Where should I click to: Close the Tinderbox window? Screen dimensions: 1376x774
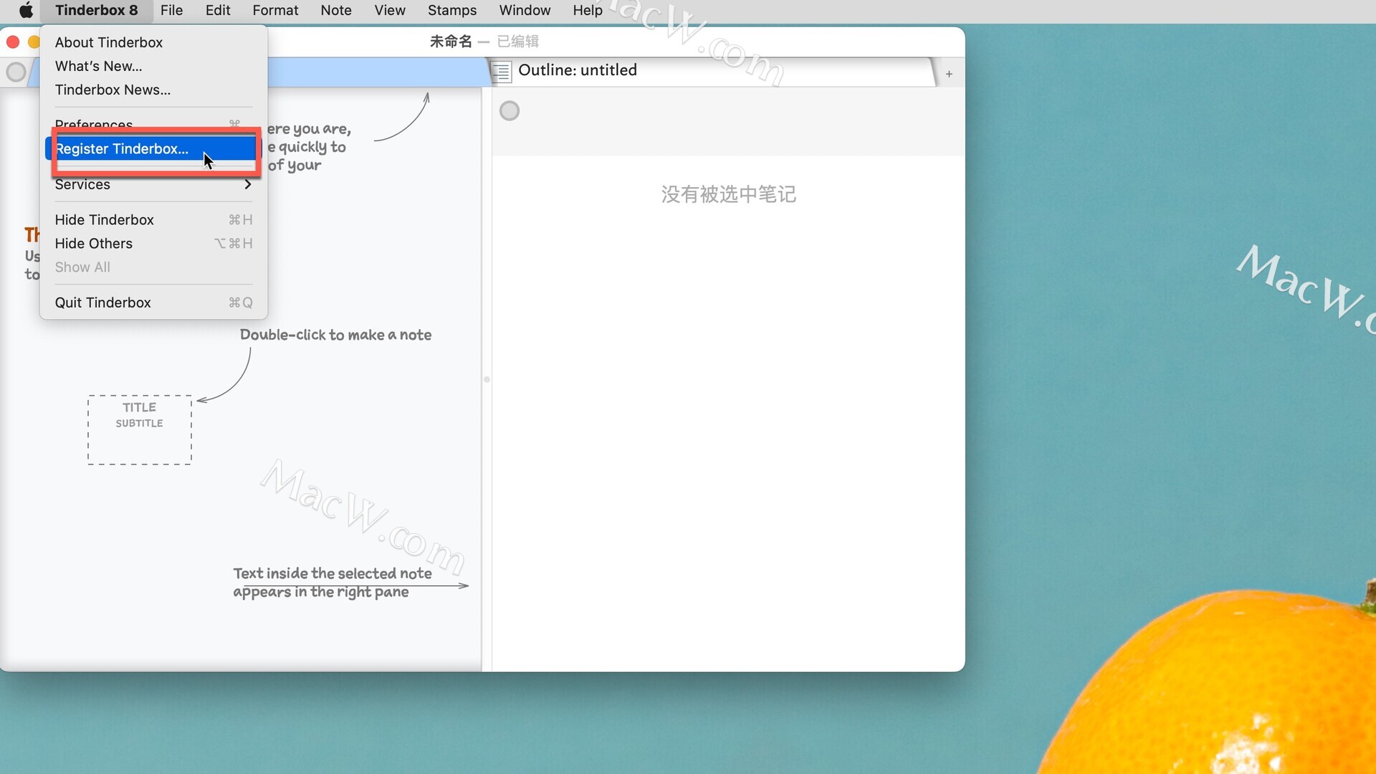13,42
